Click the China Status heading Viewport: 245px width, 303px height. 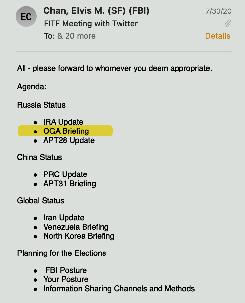(39, 157)
